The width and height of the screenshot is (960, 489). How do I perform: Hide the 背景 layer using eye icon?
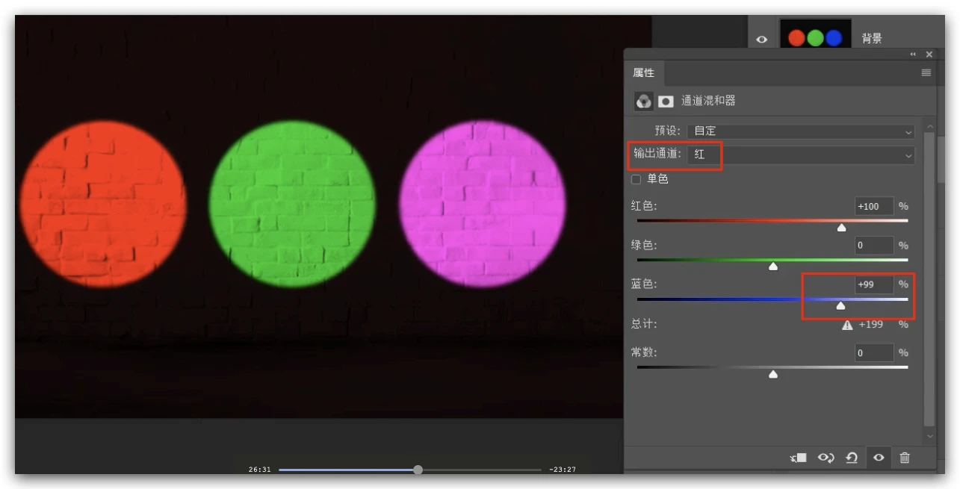point(761,40)
